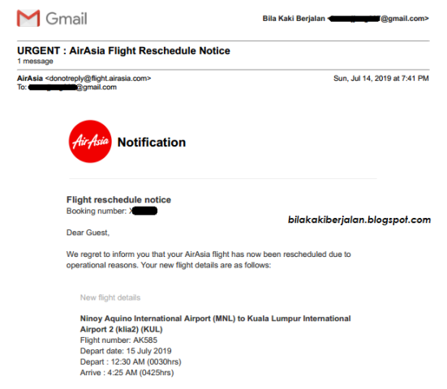Click the red AirAsia circle logo
The image size is (447, 389).
pyautogui.click(x=90, y=142)
